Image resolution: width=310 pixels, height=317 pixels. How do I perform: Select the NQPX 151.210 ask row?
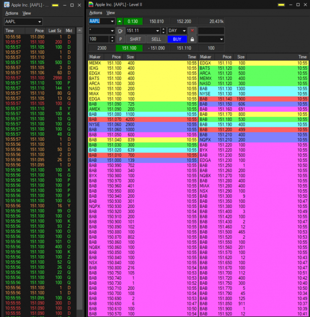[x=254, y=140]
